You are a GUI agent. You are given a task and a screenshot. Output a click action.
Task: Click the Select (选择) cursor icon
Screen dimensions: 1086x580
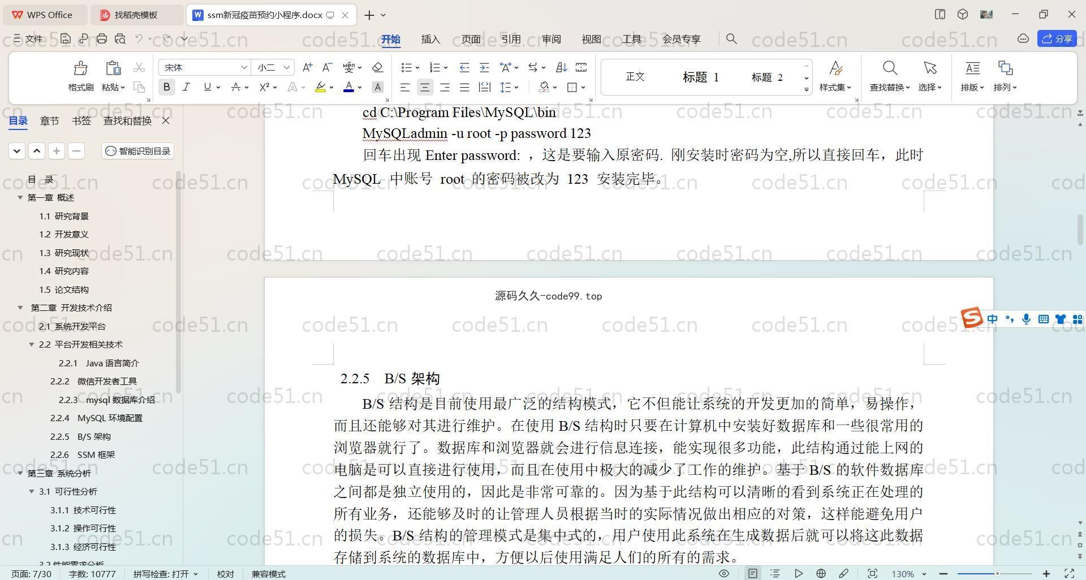pos(930,68)
